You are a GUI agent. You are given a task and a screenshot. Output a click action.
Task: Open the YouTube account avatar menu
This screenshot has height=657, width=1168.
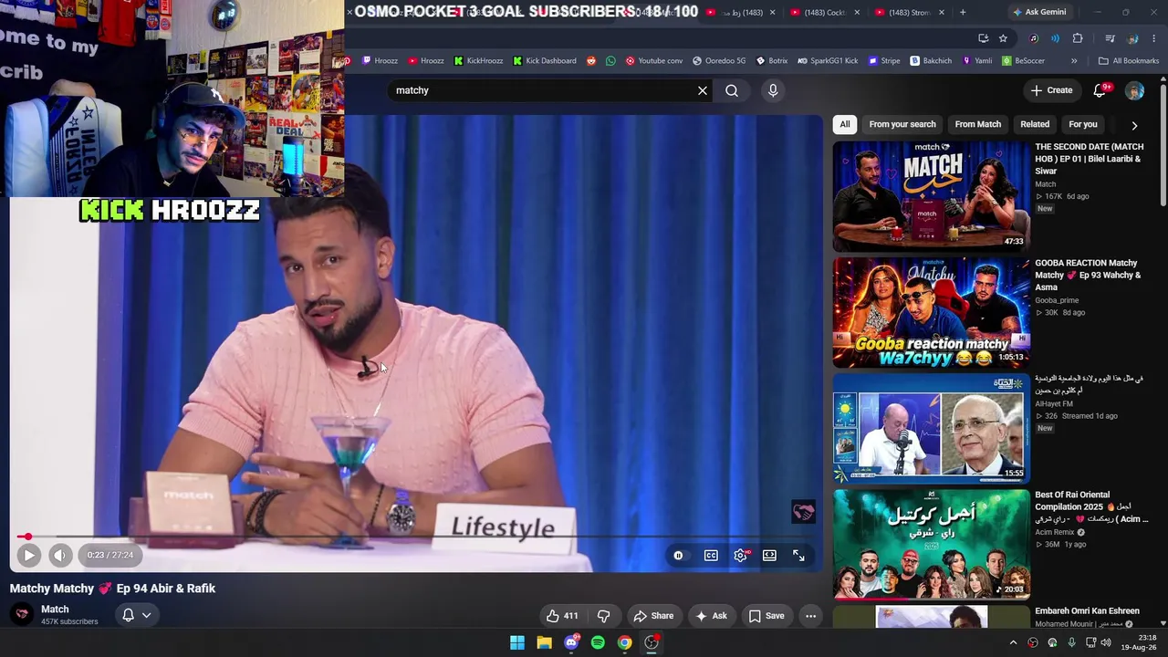coord(1134,90)
